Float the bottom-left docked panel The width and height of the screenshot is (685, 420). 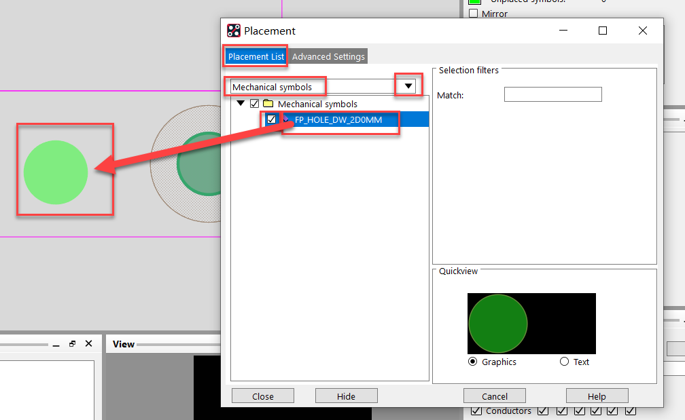pyautogui.click(x=73, y=344)
